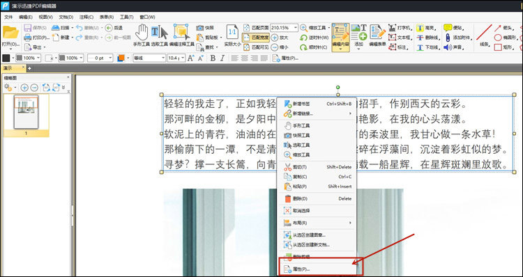
Task: Expand the 查找 dropdown
Action: click(216, 47)
